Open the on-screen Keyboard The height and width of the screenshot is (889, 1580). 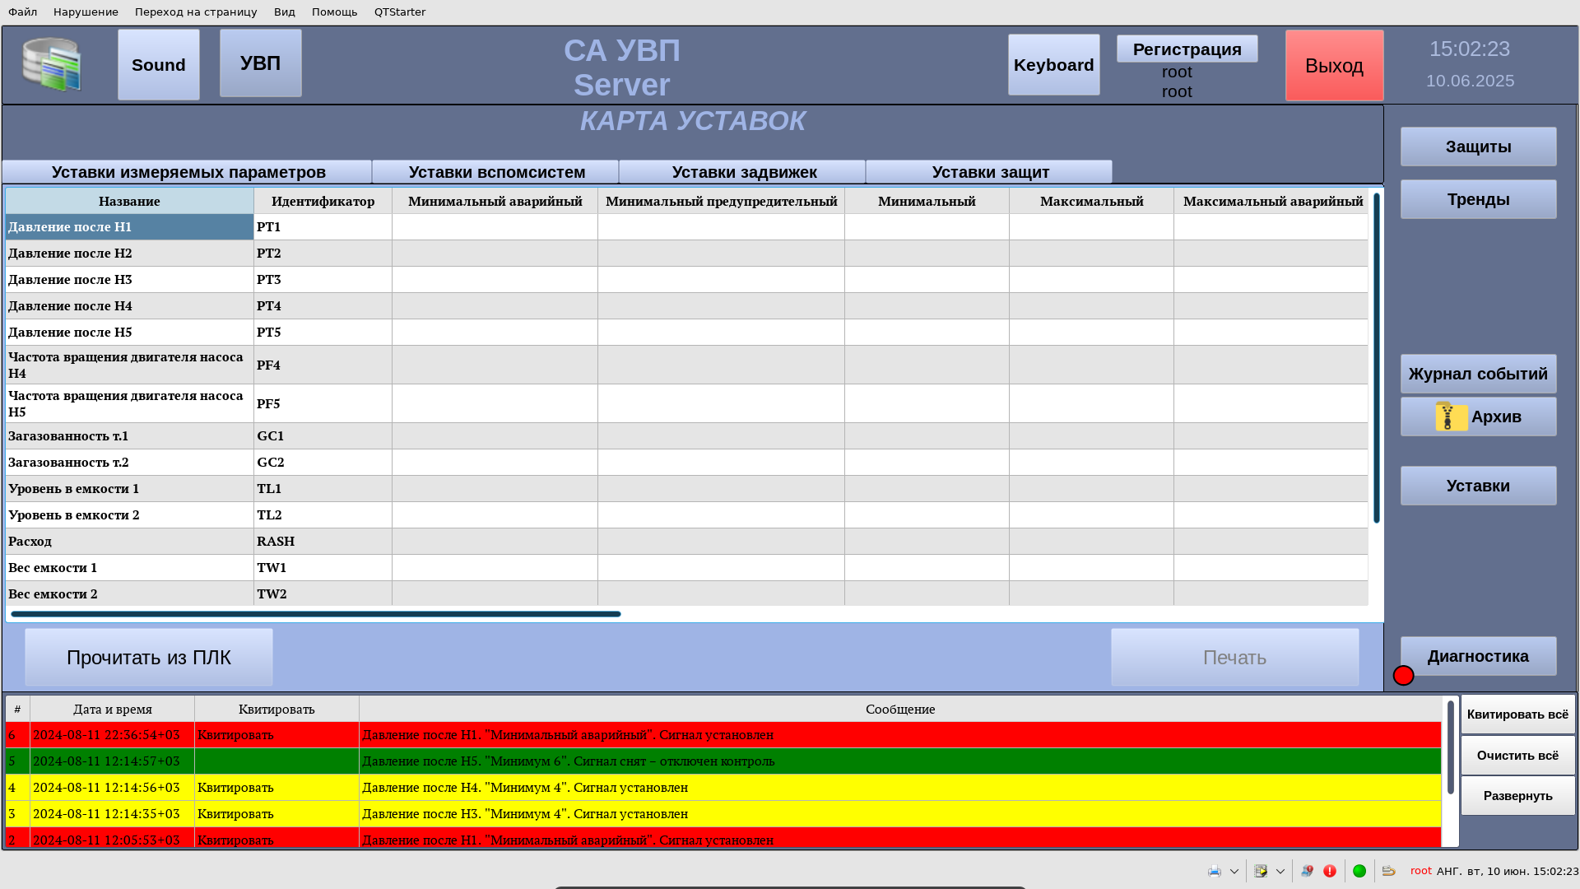click(x=1054, y=65)
